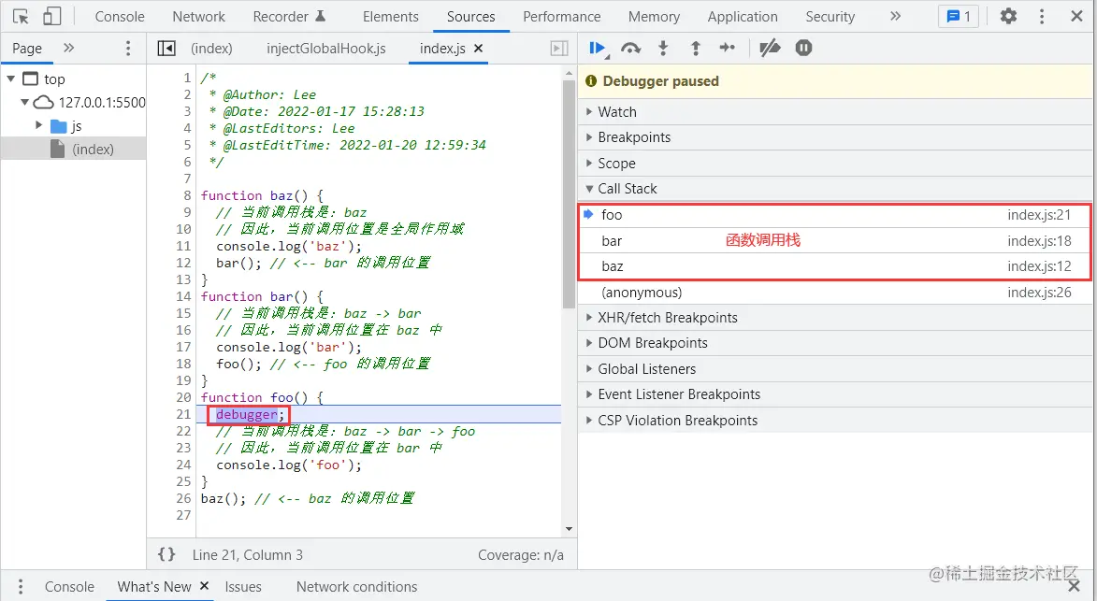The width and height of the screenshot is (1097, 601).
Task: Click the editor scrollbar down arrow
Action: [568, 530]
